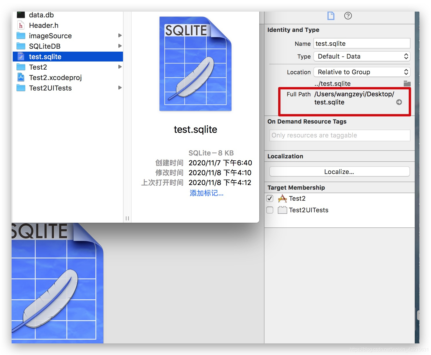The width and height of the screenshot is (431, 355).
Task: Uncheck Test2 target membership
Action: 270,198
